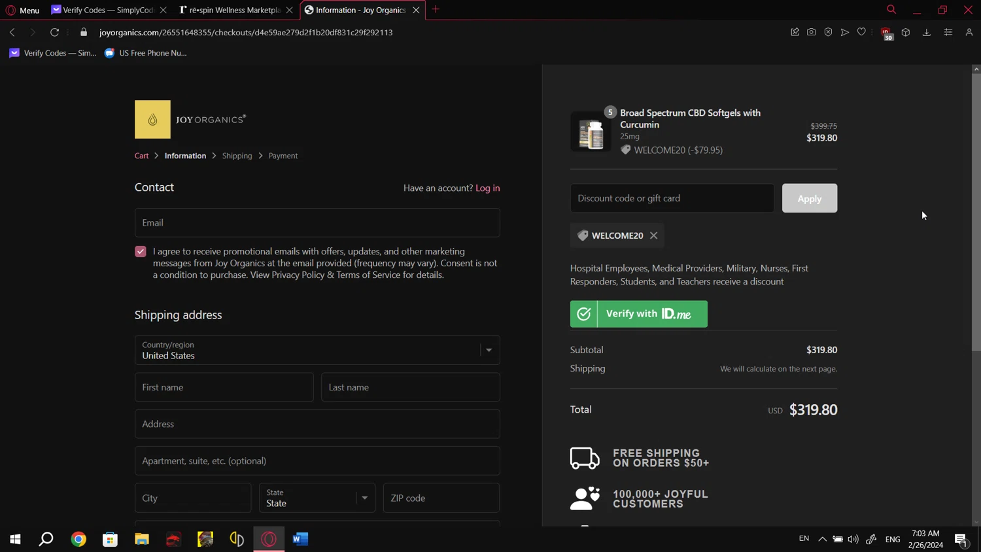Open US Free Phone Nu... bookmark
This screenshot has width=981, height=552.
[145, 53]
